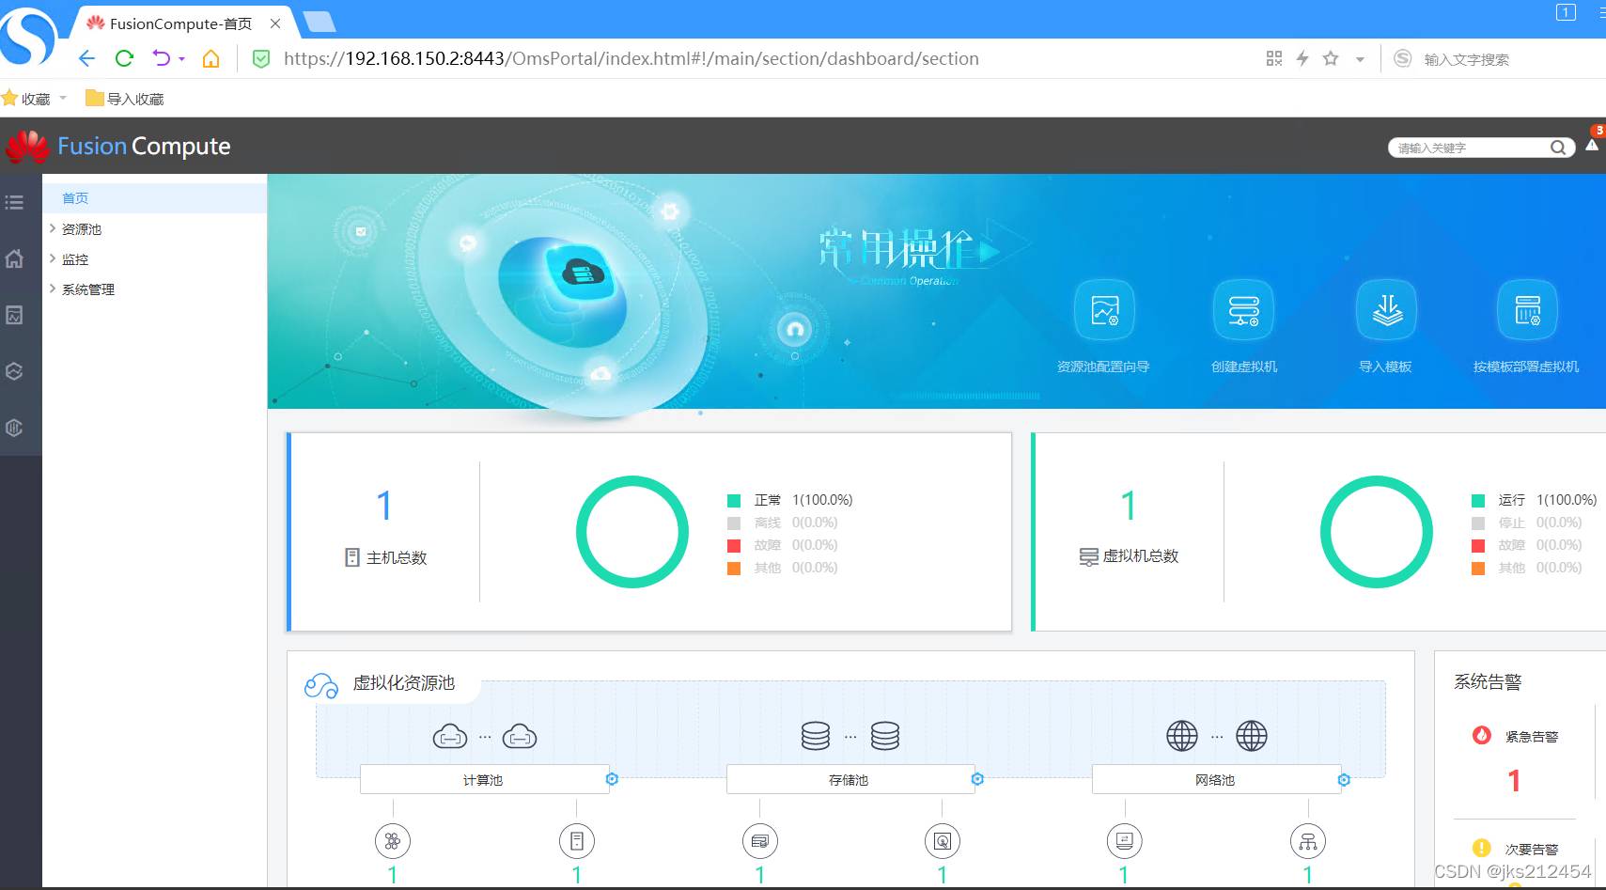Image resolution: width=1606 pixels, height=890 pixels.
Task: Open the 导入收藏 bookmarks folder
Action: coord(125,99)
